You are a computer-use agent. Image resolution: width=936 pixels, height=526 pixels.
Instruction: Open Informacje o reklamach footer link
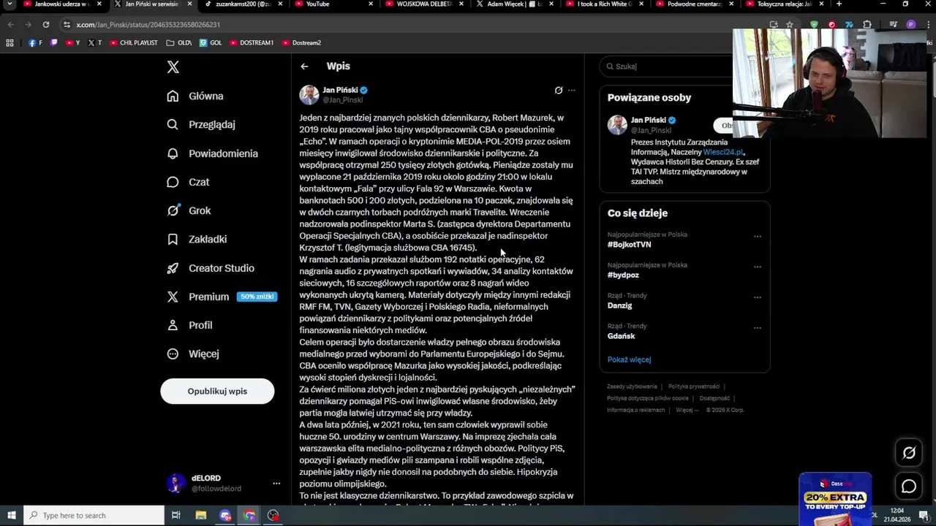coord(635,410)
